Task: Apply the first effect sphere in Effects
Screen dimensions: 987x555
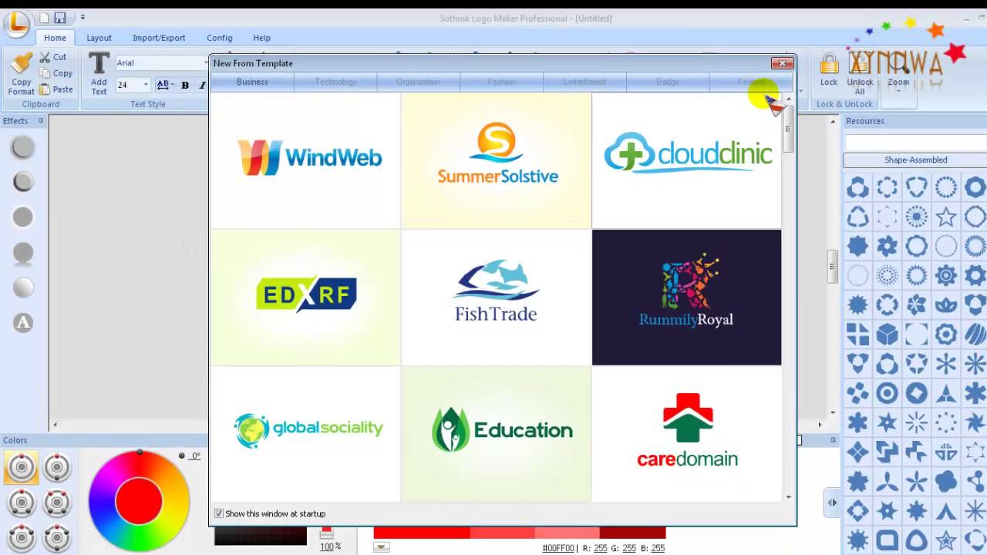Action: [x=23, y=146]
